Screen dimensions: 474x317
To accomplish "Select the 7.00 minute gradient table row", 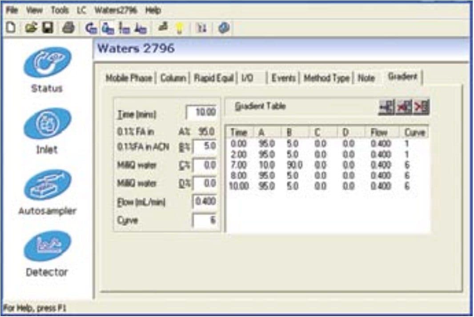I will pyautogui.click(x=327, y=165).
